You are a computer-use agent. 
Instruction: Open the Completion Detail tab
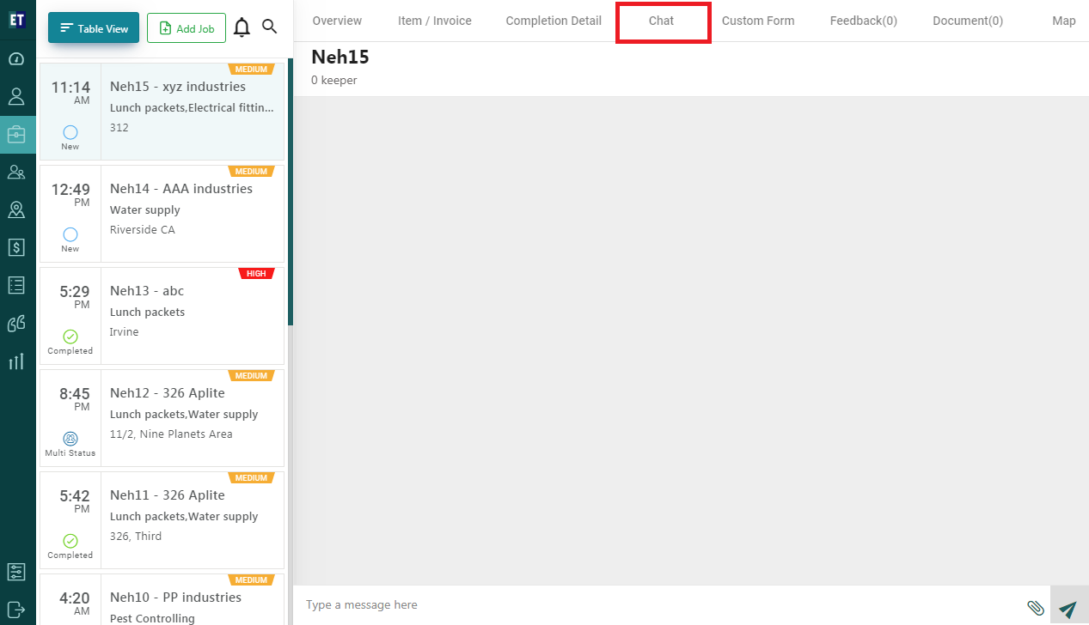(554, 21)
